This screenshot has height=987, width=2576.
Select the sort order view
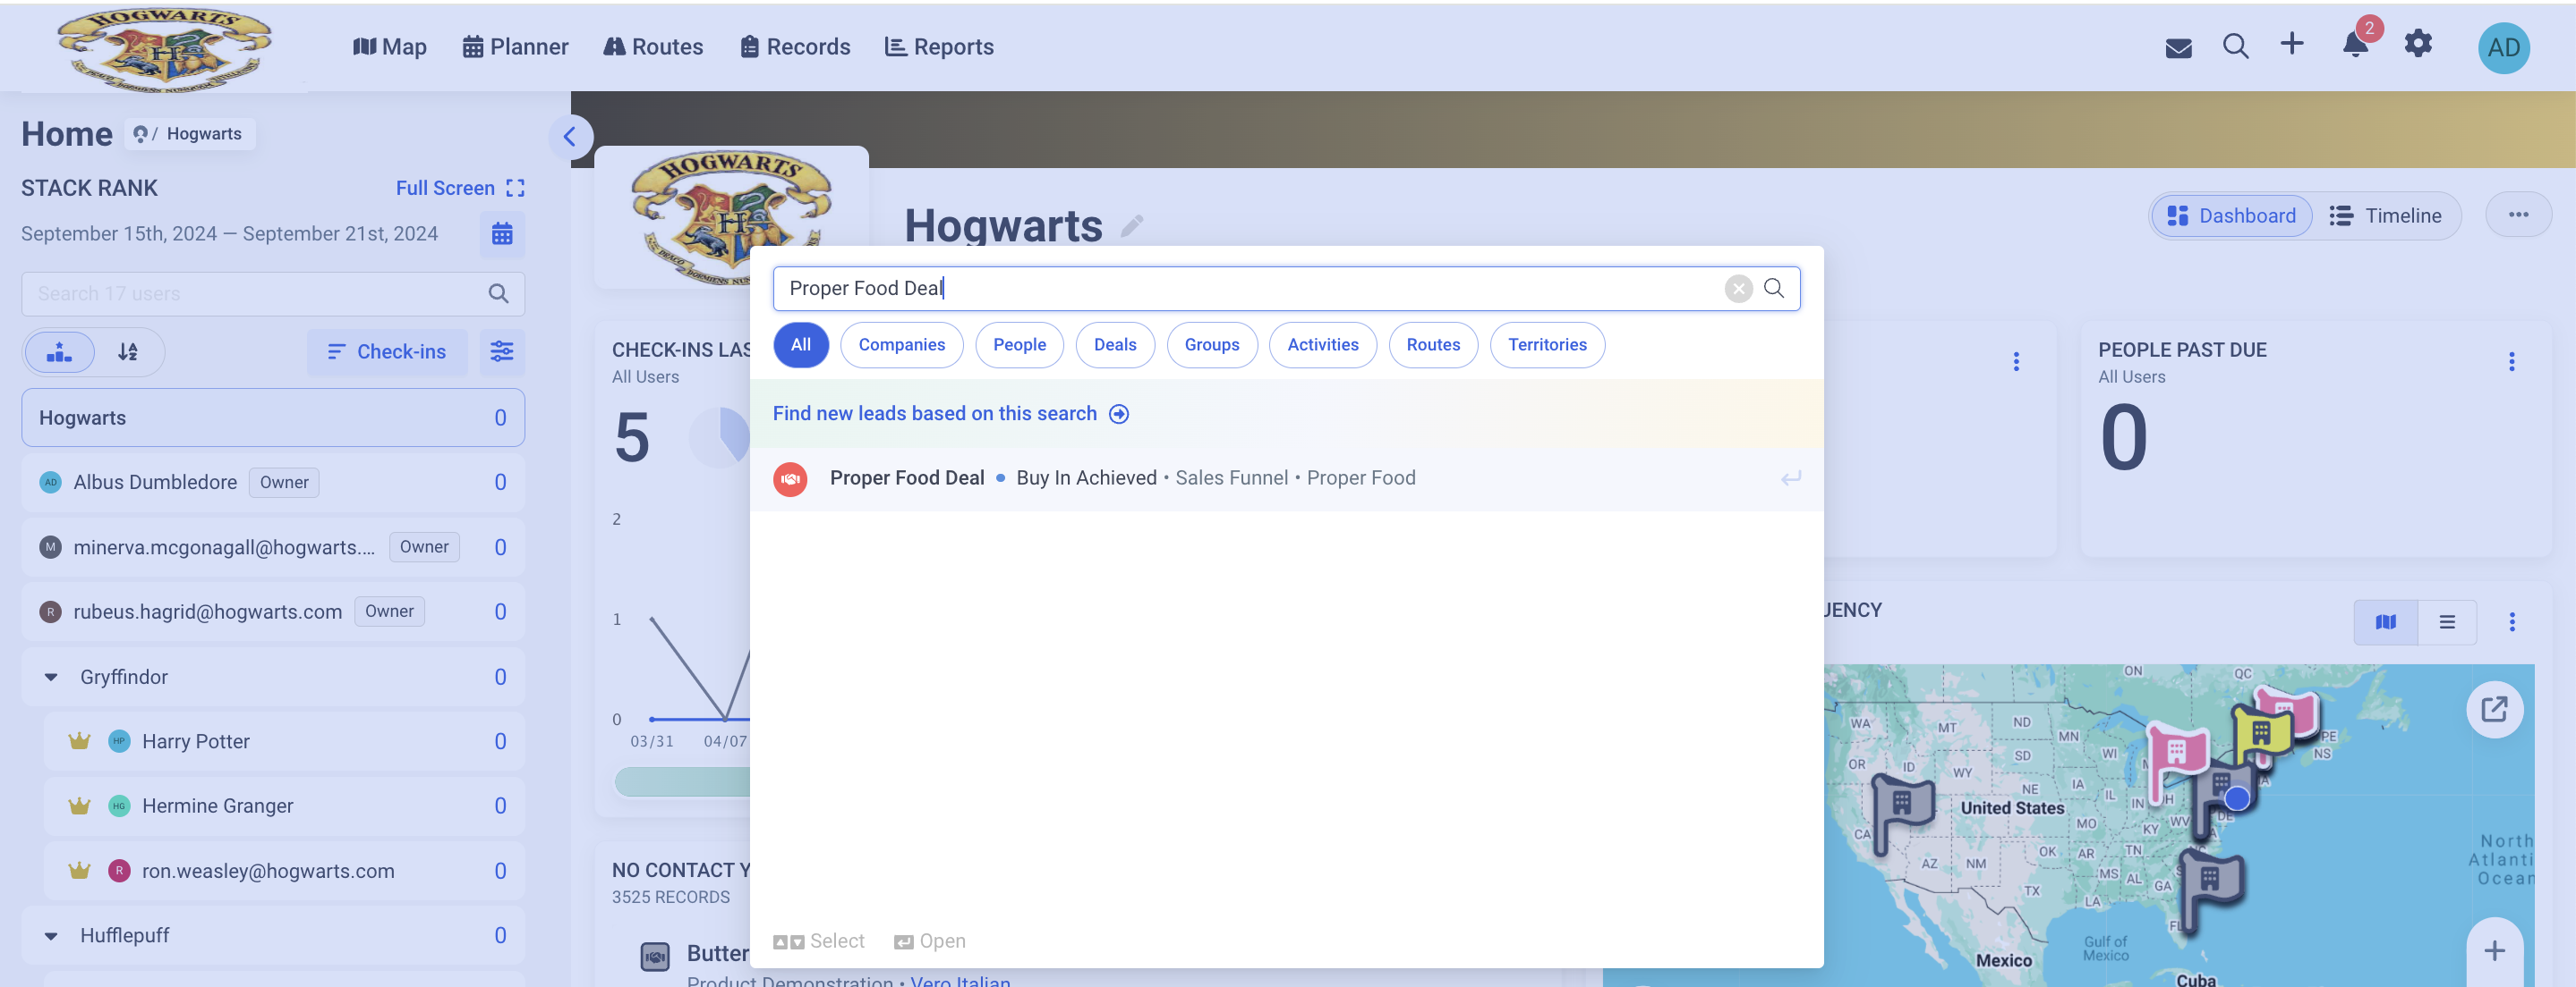pyautogui.click(x=128, y=351)
